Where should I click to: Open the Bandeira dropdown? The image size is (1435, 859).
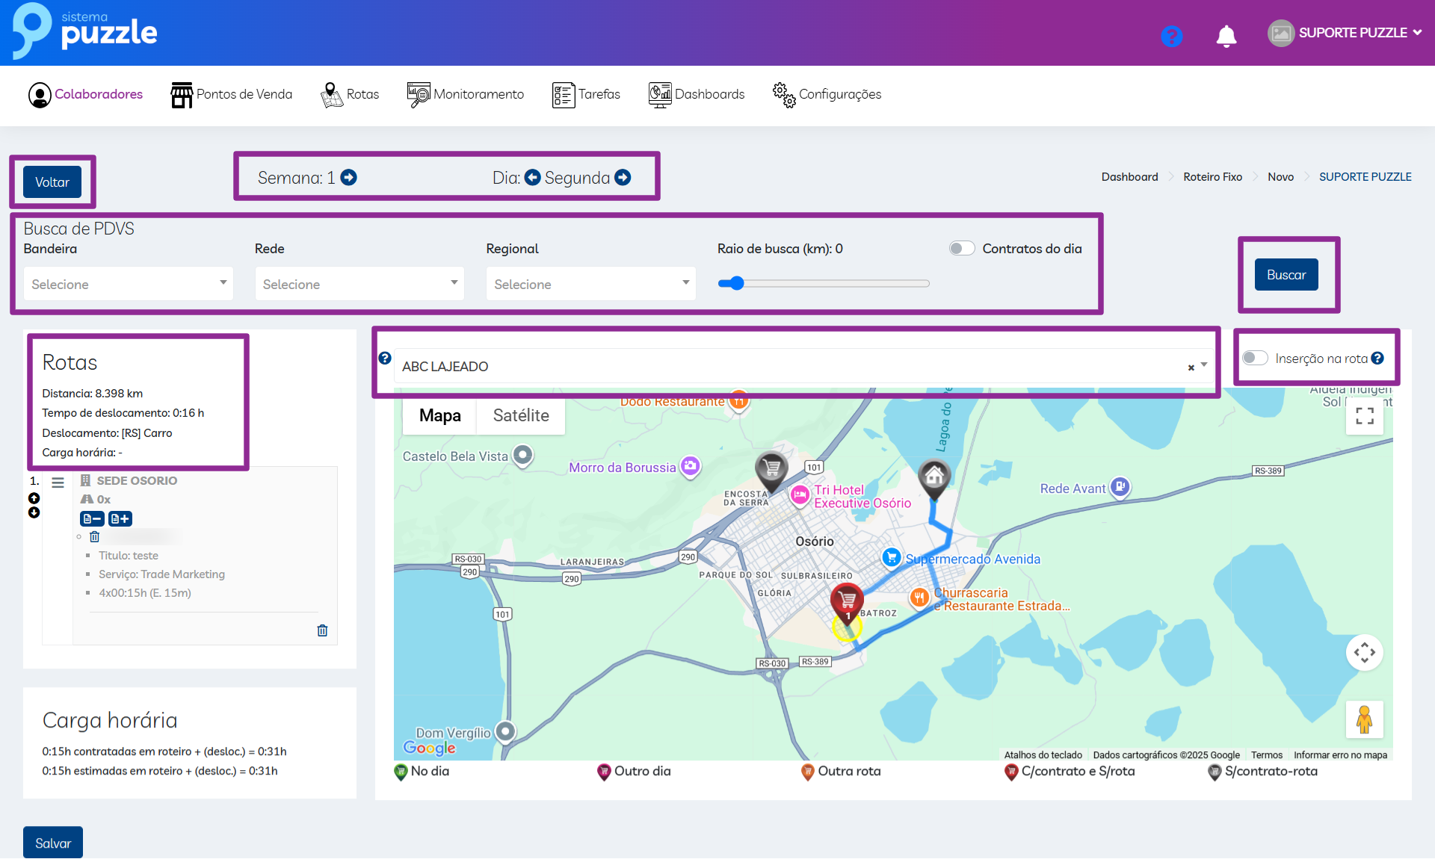point(128,284)
